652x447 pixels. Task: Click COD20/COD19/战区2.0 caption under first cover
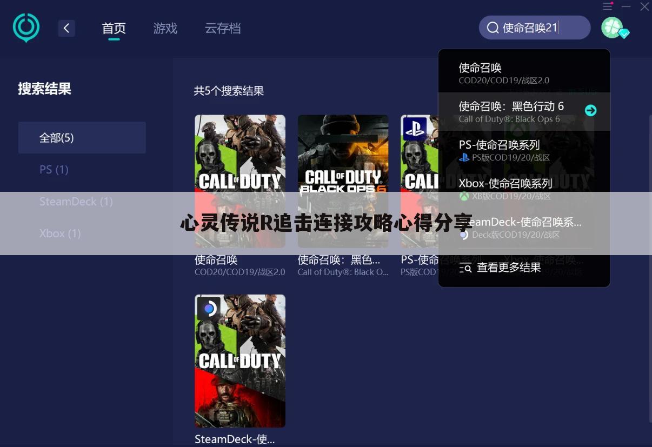coord(240,272)
